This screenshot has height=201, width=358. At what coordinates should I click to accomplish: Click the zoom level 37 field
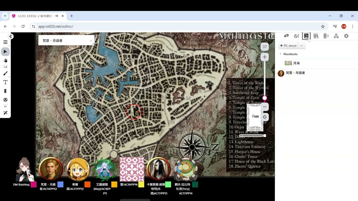[x=265, y=47]
